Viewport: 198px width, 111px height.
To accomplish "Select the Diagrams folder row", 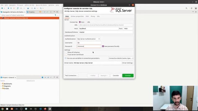I will click(x=30, y=86).
